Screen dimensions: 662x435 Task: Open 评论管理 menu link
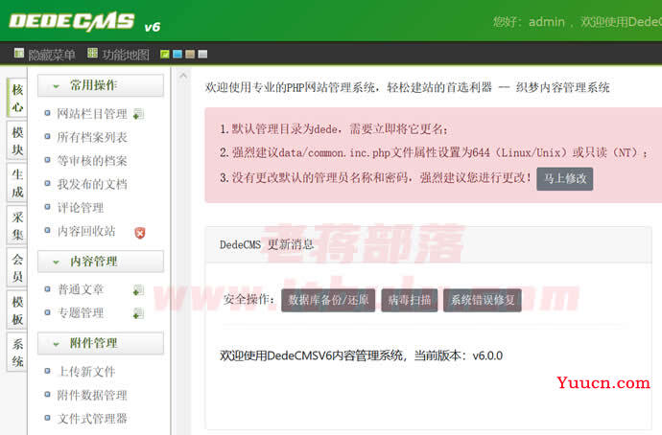(x=81, y=208)
